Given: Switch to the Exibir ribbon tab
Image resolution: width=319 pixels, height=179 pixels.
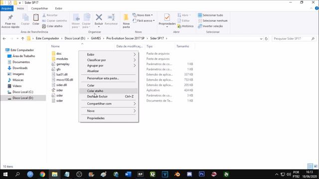Looking at the screenshot, I should coord(59,8).
